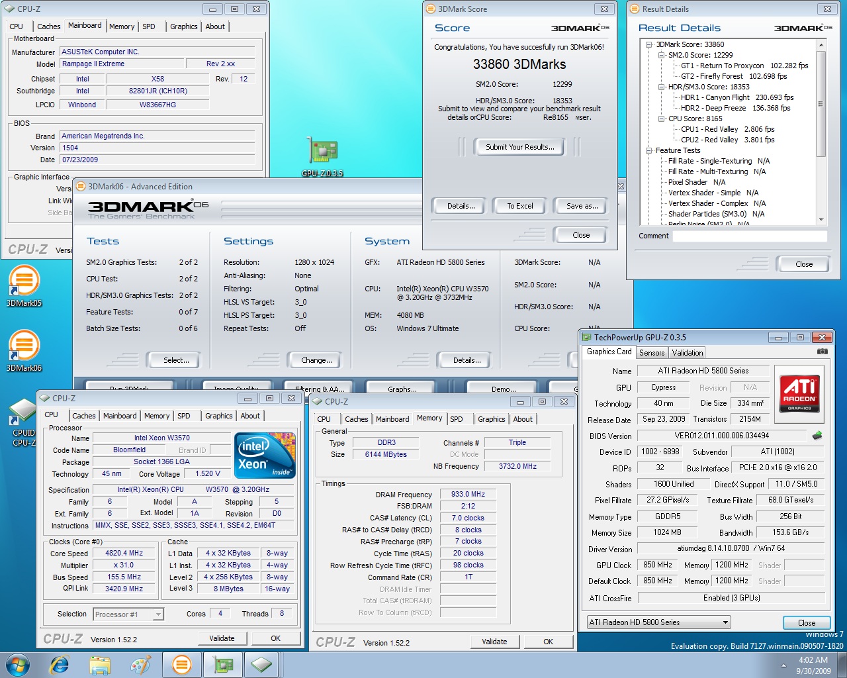The width and height of the screenshot is (847, 678).
Task: Open Graphics tab in CPU-Z processor window
Action: click(x=219, y=416)
